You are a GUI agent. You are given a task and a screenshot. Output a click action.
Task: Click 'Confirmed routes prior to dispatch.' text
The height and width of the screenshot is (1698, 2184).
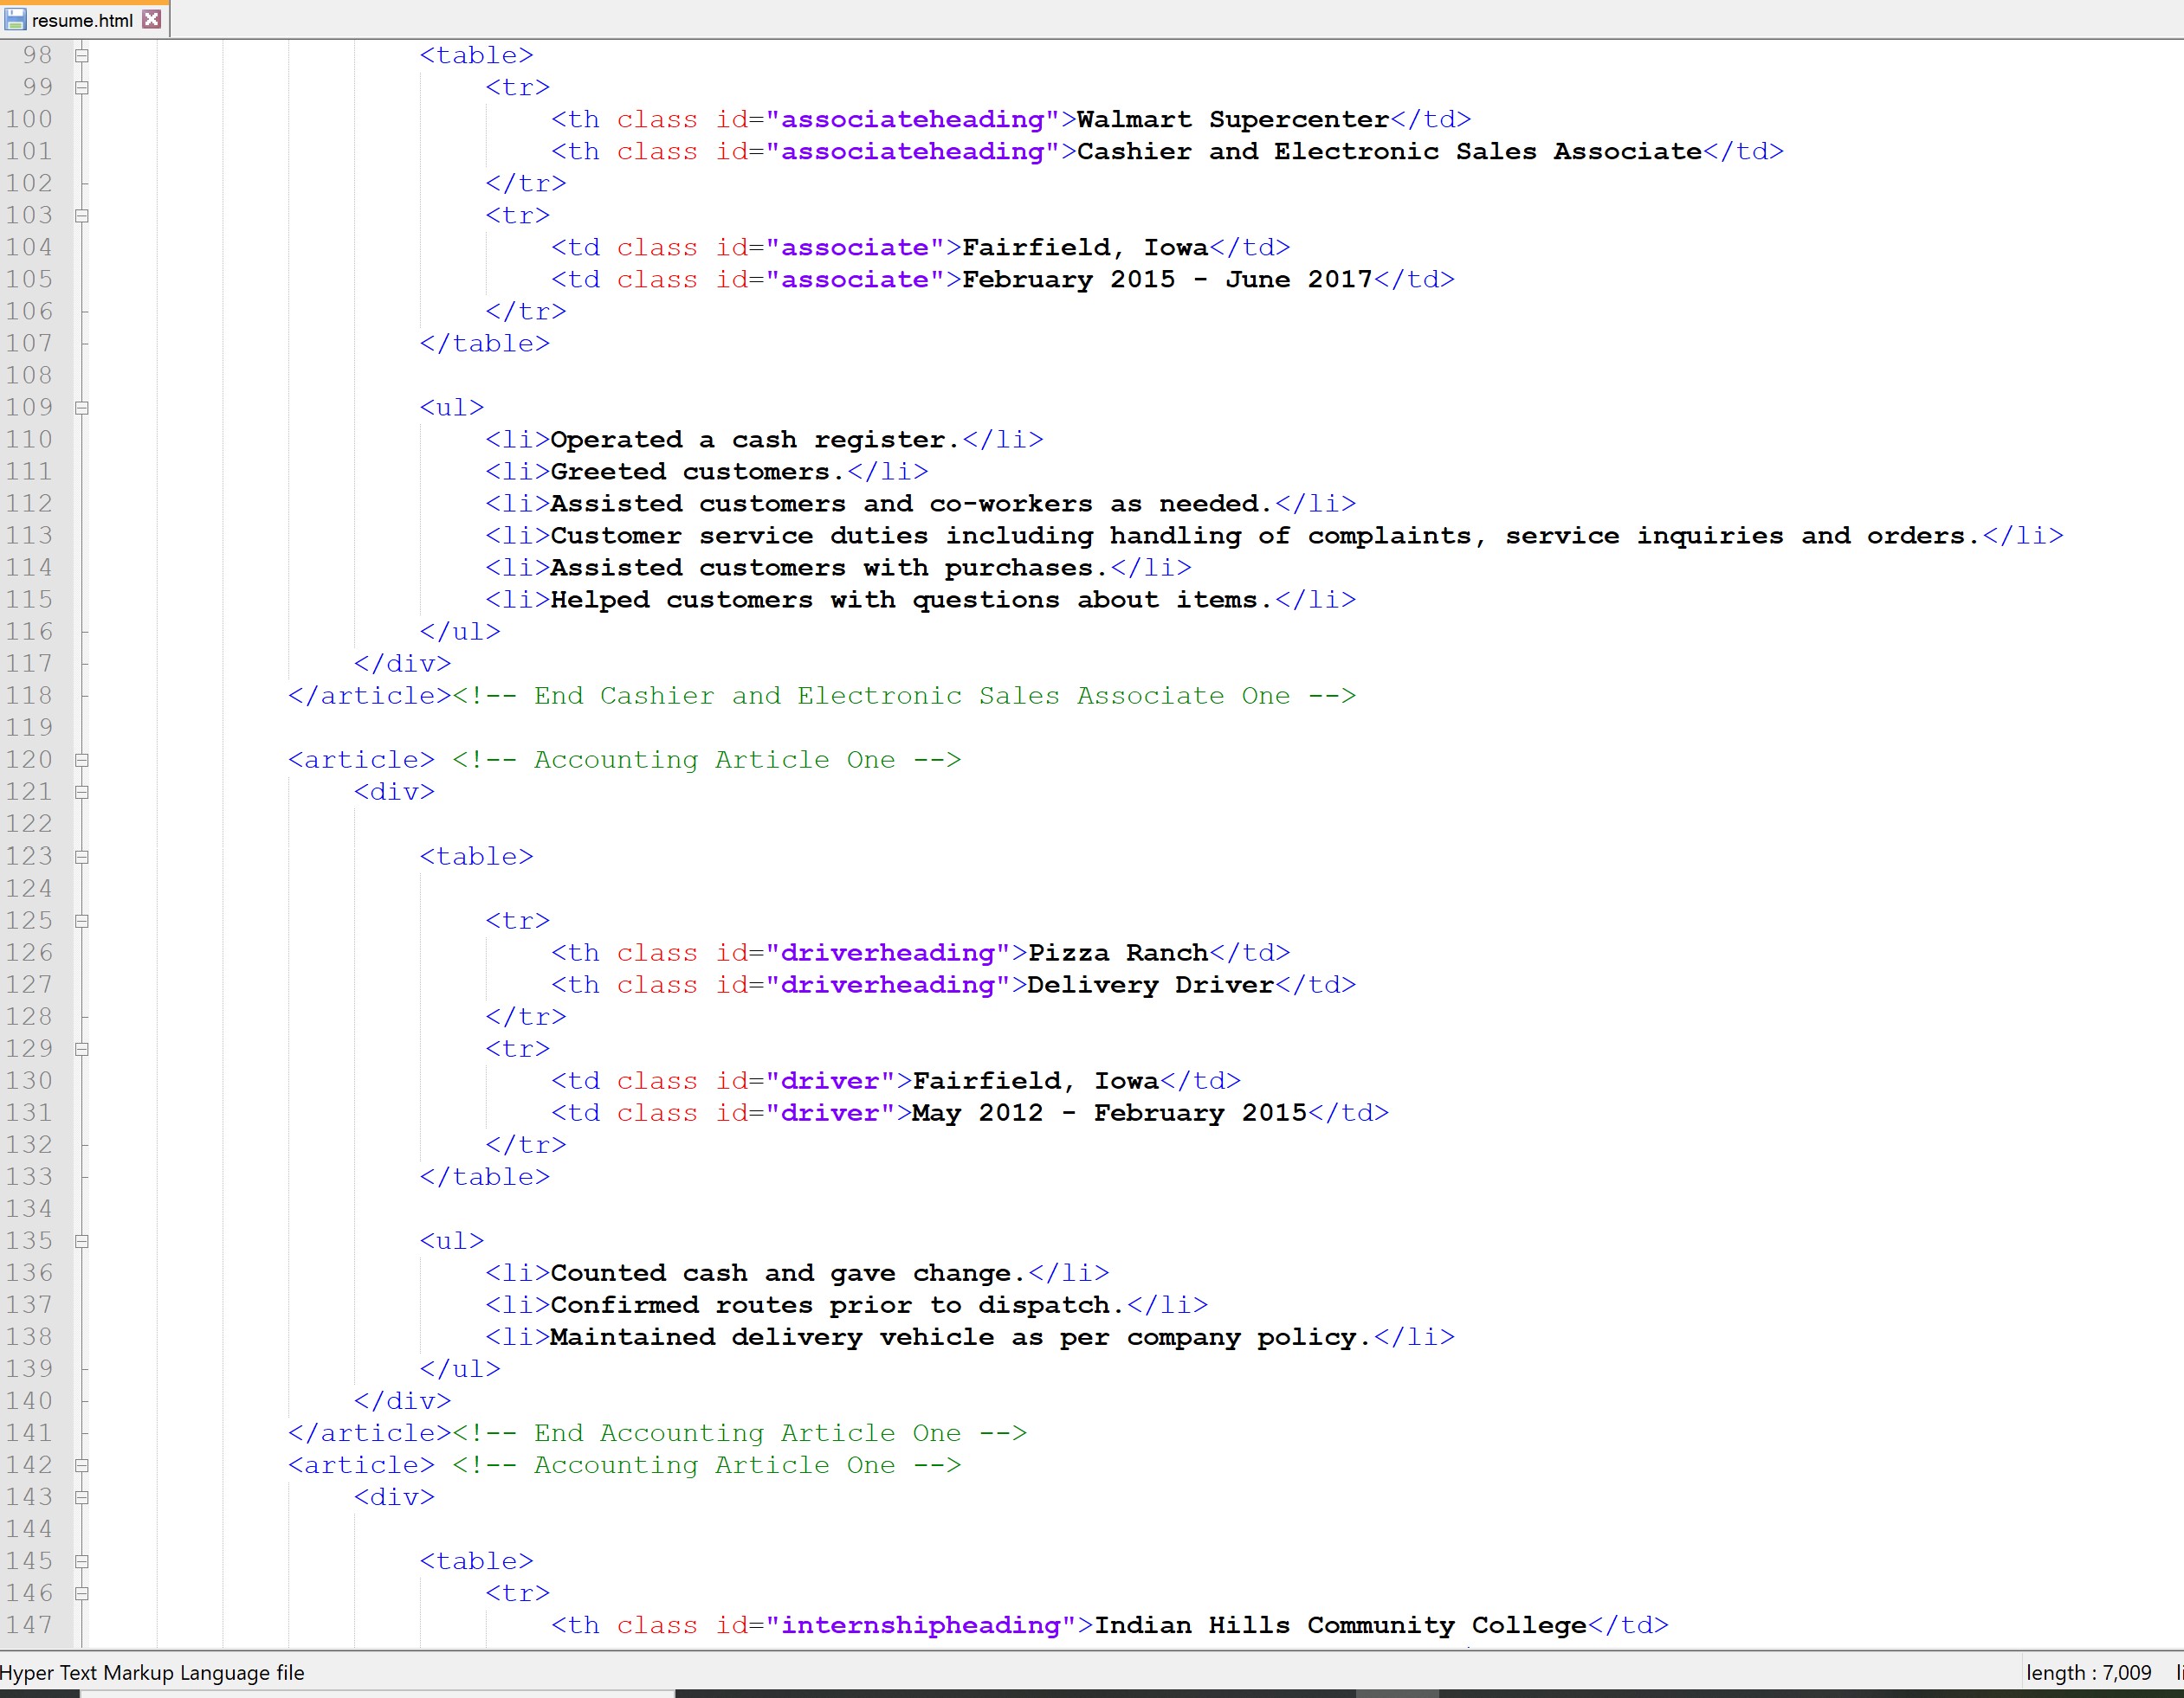837,1305
